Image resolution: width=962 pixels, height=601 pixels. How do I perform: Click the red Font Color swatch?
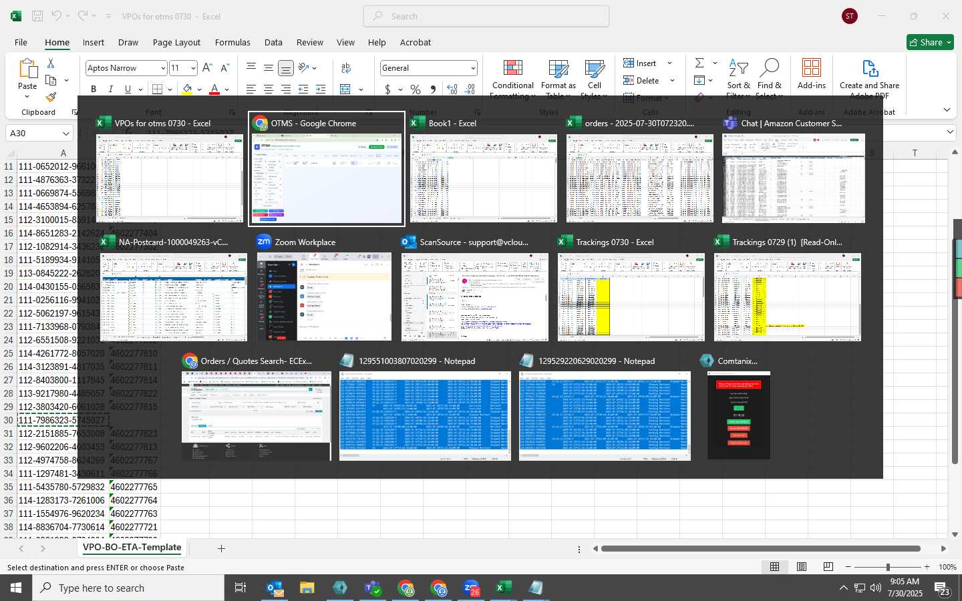click(x=214, y=89)
